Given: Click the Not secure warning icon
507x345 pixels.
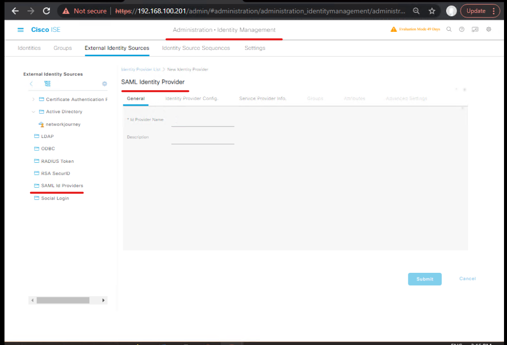Looking at the screenshot, I should (x=66, y=11).
